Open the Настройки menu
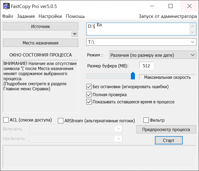 coord(50,16)
